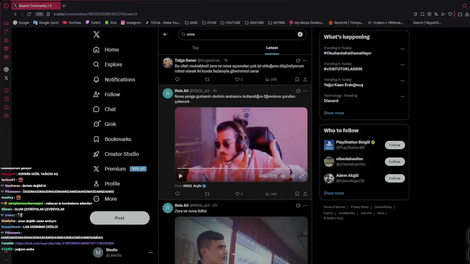This screenshot has width=470, height=264.
Task: Open the Follow sidebar item
Action: [x=106, y=94]
